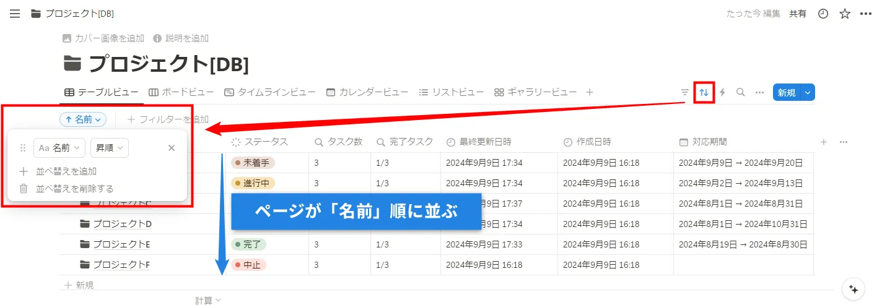This screenshot has width=882, height=305.
Task: Switch to ボードビュー tab
Action: pos(181,92)
